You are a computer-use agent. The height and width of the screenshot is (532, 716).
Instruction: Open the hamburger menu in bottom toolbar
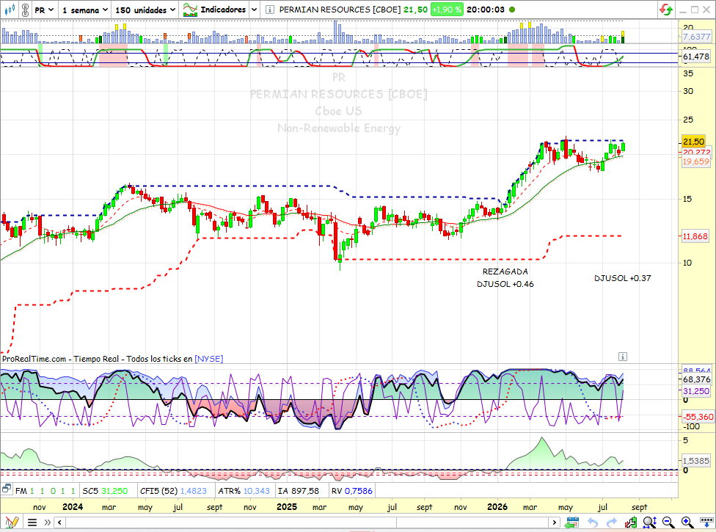tap(32, 522)
